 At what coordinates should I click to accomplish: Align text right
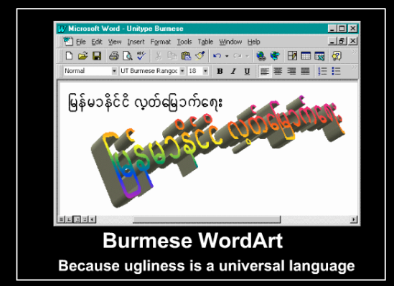(291, 71)
